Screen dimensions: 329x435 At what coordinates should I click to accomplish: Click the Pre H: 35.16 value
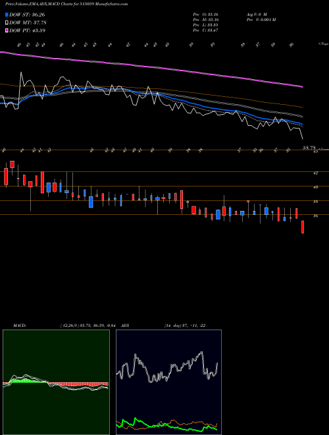tap(205, 20)
